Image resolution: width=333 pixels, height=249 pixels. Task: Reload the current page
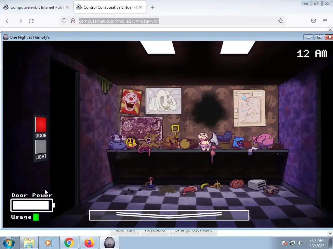[x=31, y=21]
